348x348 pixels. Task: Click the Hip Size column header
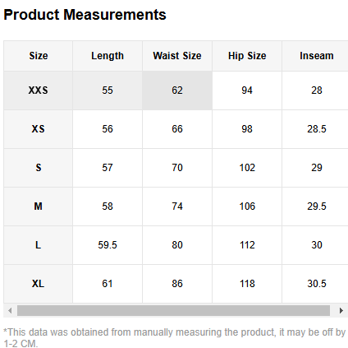[x=247, y=56]
